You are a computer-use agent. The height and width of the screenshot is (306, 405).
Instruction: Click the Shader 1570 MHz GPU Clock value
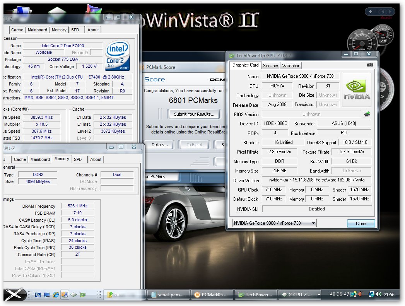tap(359, 190)
